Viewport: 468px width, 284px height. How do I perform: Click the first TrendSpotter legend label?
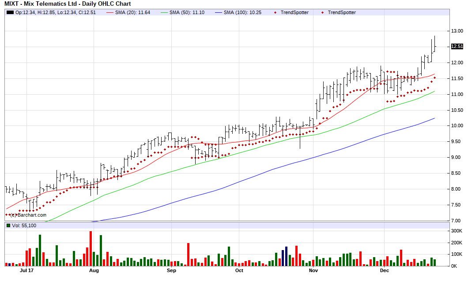pyautogui.click(x=294, y=12)
